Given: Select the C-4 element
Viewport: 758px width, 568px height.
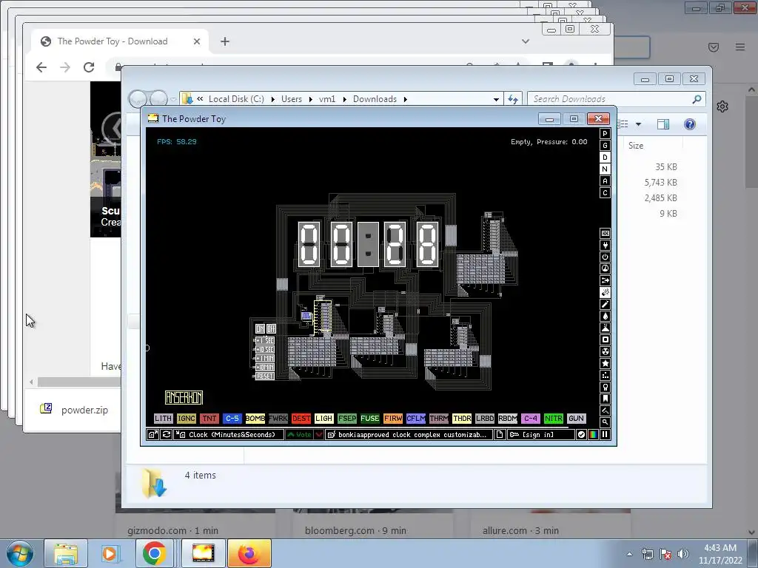Looking at the screenshot, I should (x=530, y=419).
